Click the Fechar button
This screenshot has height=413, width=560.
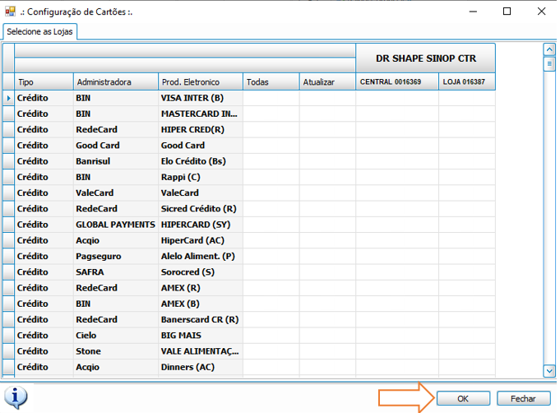coord(523,398)
